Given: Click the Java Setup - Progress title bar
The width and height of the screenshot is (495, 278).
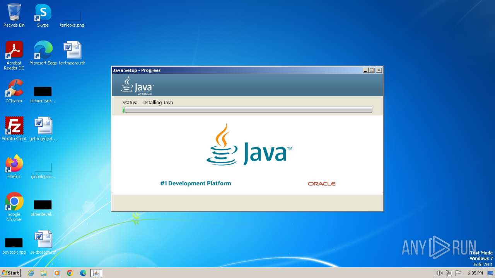Looking at the screenshot, I should tap(237, 70).
